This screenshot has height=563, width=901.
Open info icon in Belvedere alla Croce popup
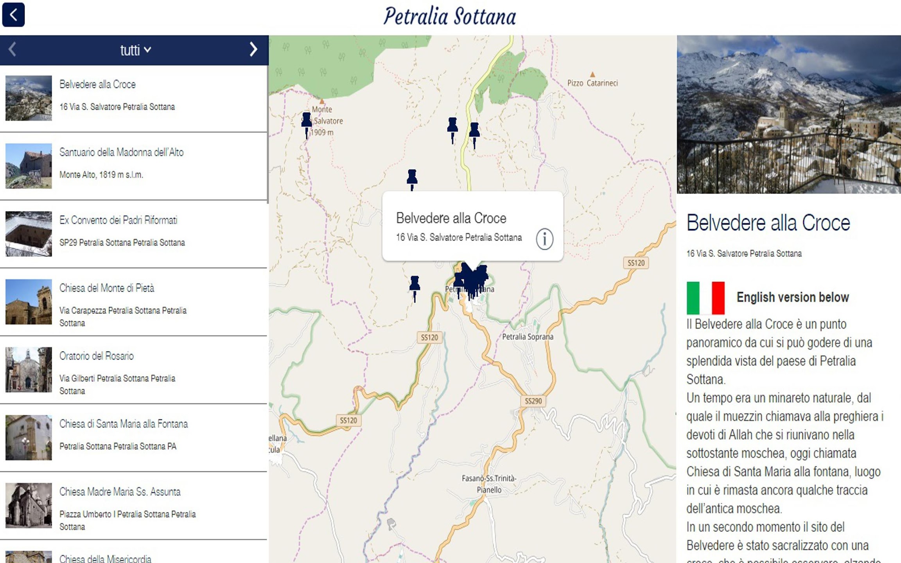[x=544, y=238]
